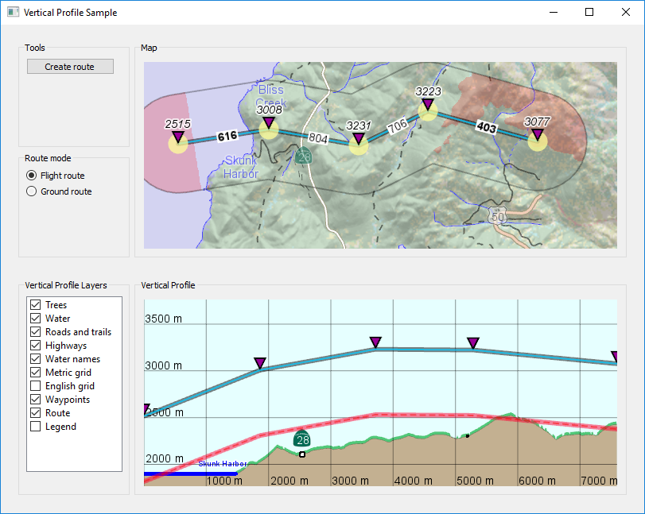Enable the English grid checkbox
The width and height of the screenshot is (645, 514).
click(x=35, y=386)
